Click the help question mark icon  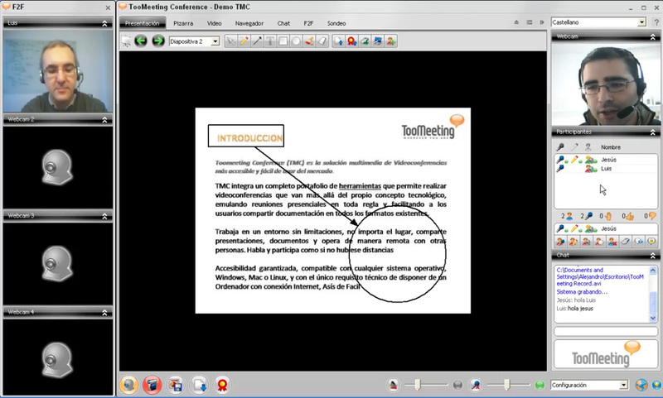tap(656, 23)
